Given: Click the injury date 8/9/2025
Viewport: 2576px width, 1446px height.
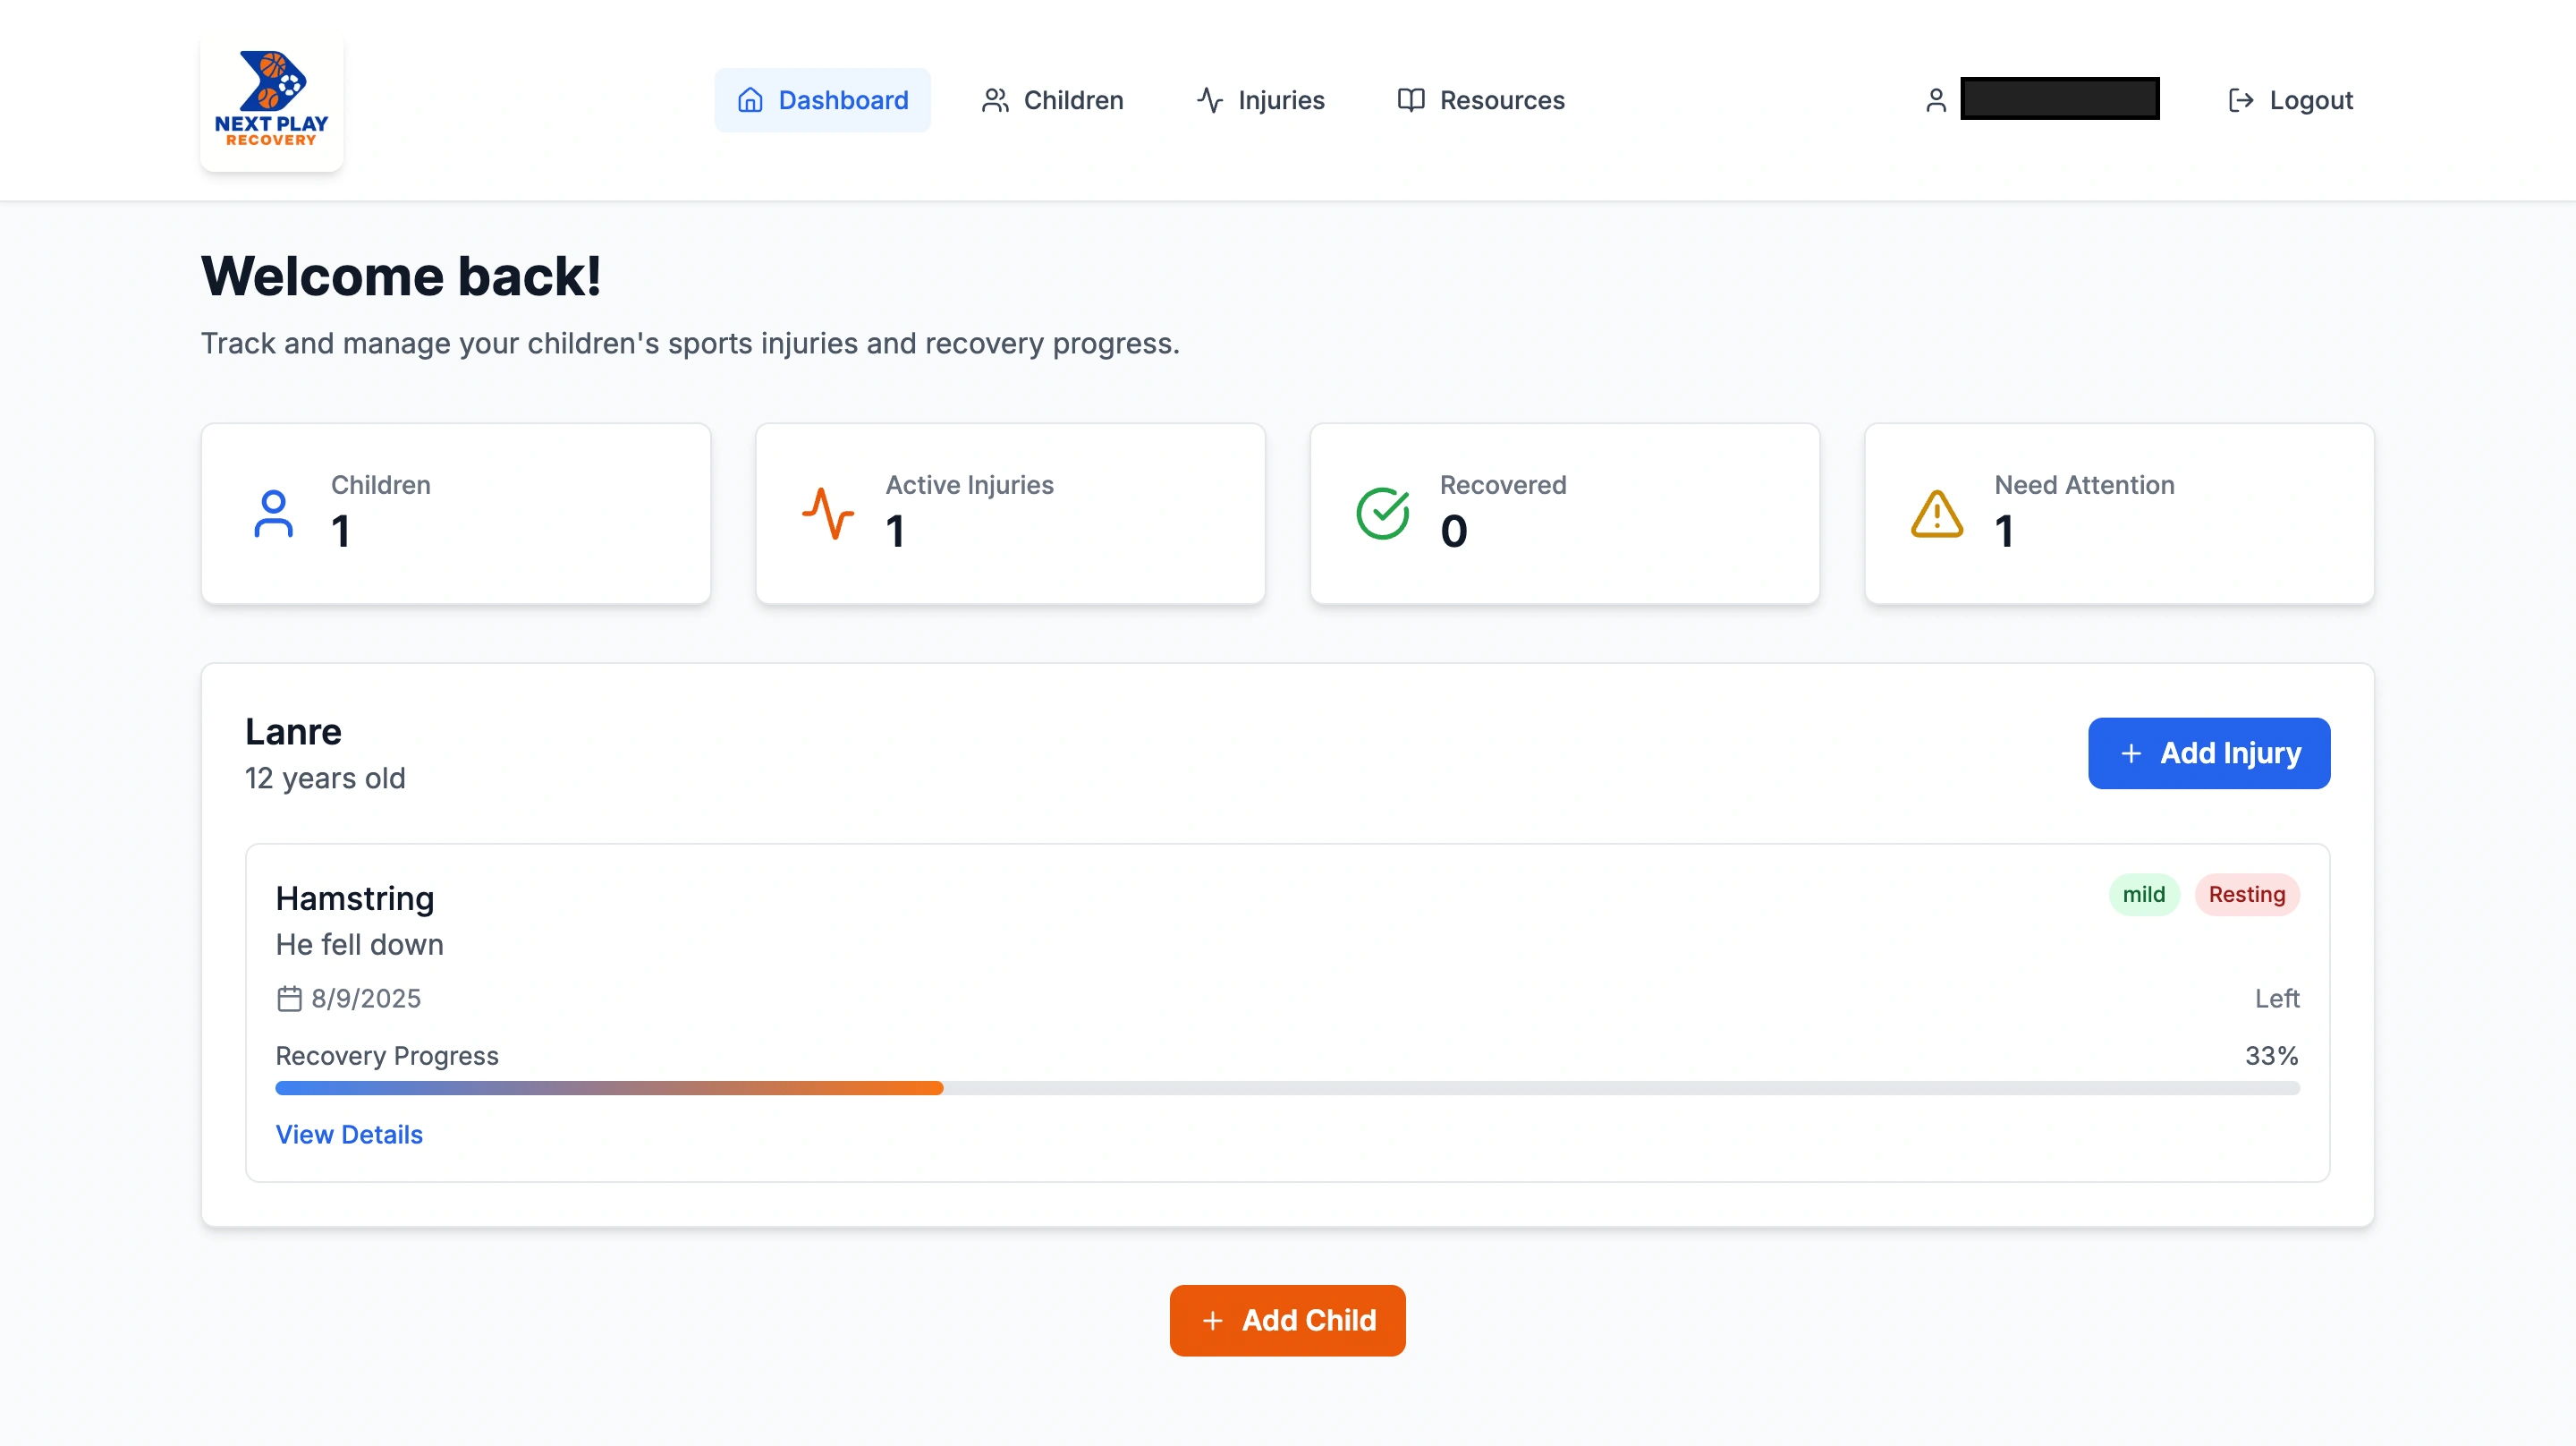Looking at the screenshot, I should coord(366,998).
